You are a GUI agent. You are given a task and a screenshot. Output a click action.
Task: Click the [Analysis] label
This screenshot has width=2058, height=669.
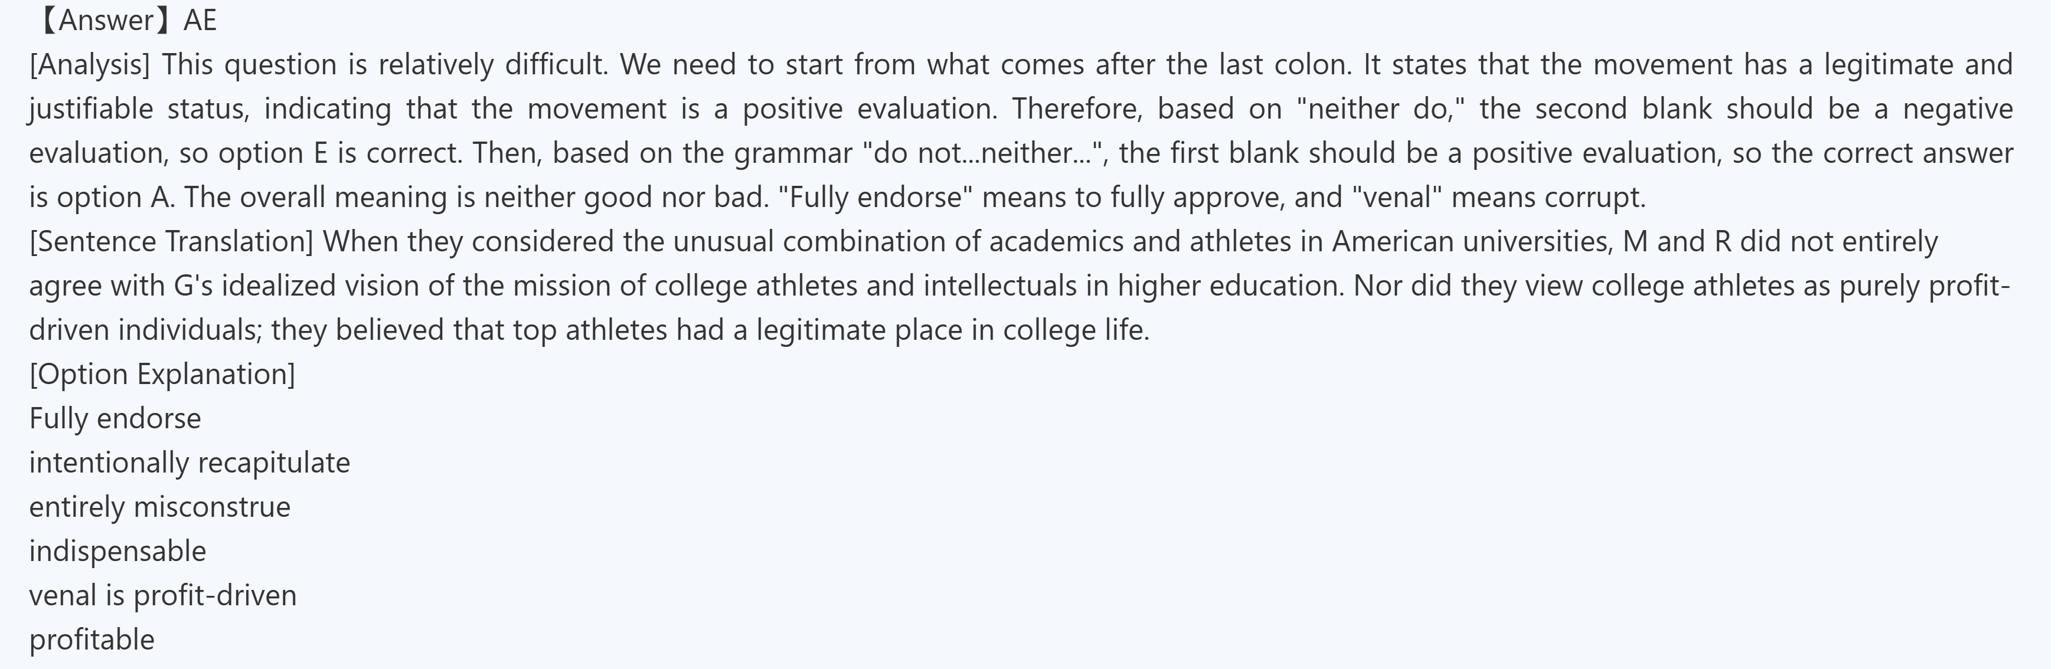pyautogui.click(x=90, y=65)
